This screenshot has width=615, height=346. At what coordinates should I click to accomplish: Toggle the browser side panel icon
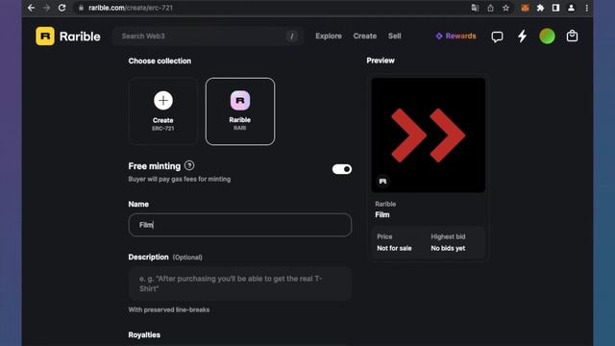click(x=555, y=8)
